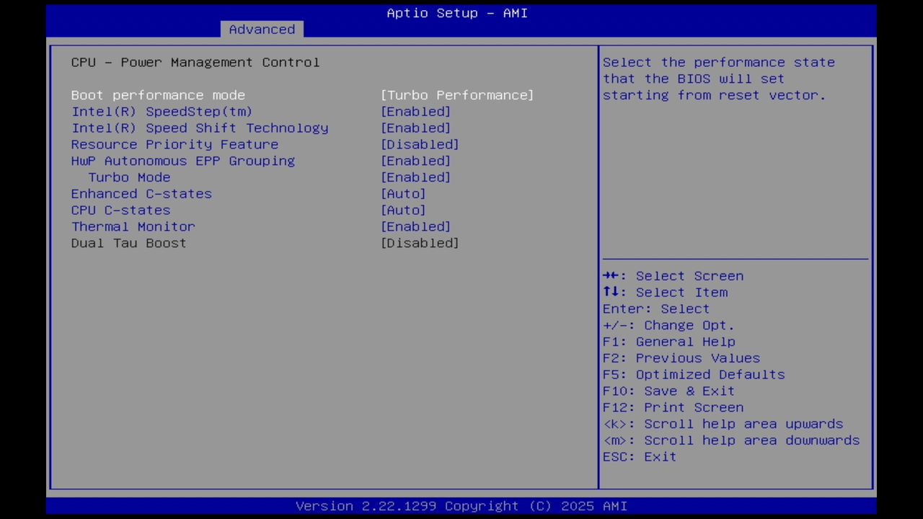Image resolution: width=923 pixels, height=519 pixels.
Task: Select the Turbo Performance value field
Action: click(x=457, y=94)
